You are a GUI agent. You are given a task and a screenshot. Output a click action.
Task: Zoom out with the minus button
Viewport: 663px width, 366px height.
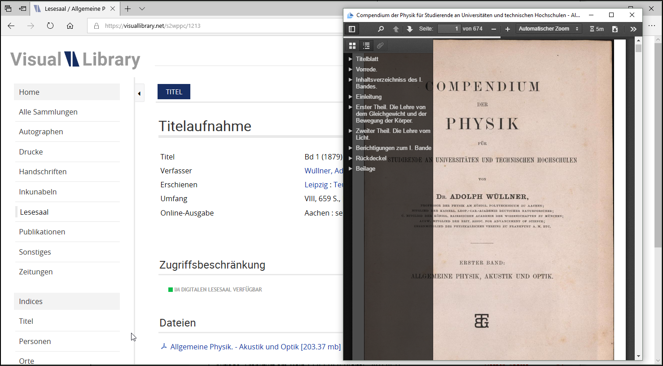tap(494, 29)
